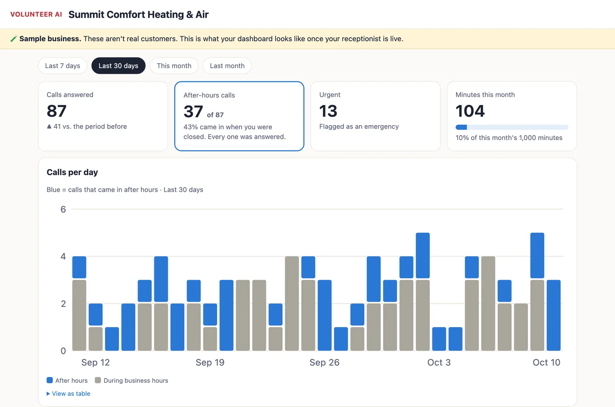The height and width of the screenshot is (407, 615).
Task: Click the up triangle beside 41
Action: click(x=49, y=126)
